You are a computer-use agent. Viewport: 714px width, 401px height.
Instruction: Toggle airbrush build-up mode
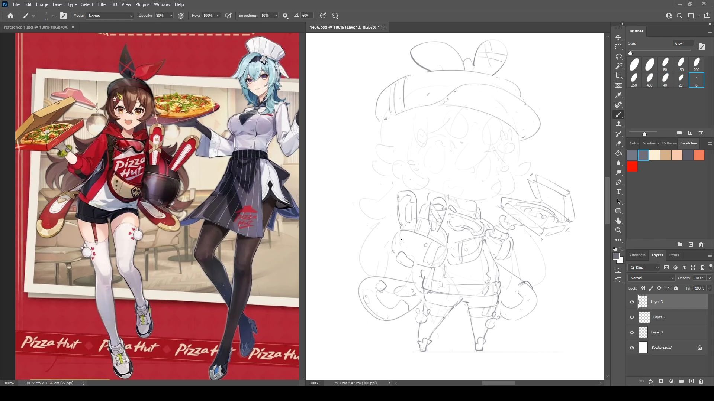click(x=229, y=16)
